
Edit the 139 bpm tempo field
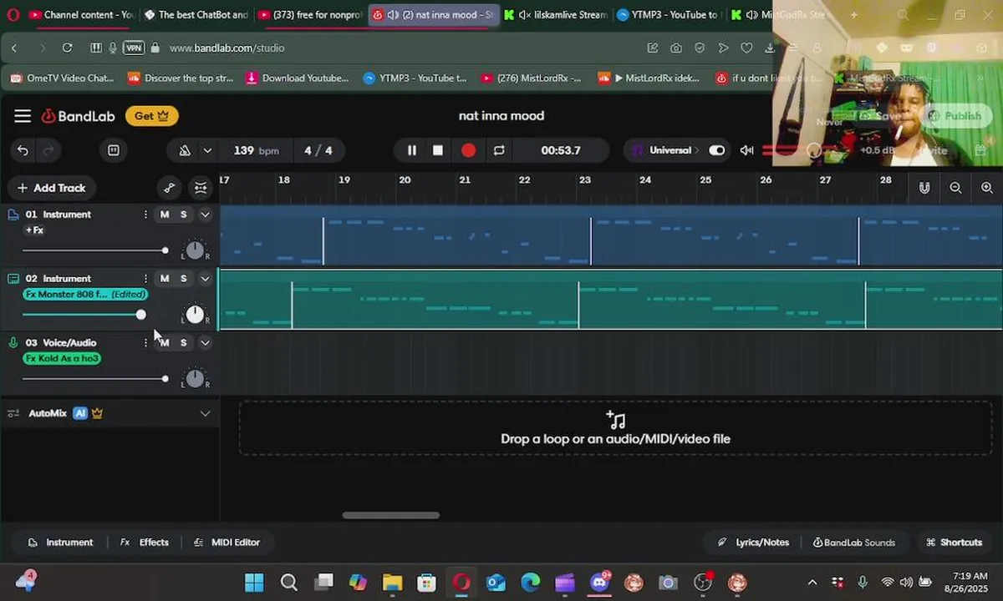click(256, 150)
